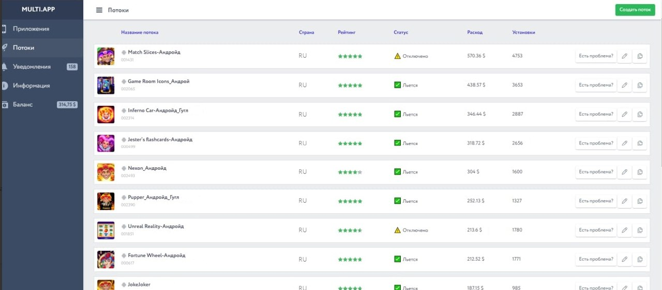
Task: Sort by Статус column header
Action: [x=401, y=33]
